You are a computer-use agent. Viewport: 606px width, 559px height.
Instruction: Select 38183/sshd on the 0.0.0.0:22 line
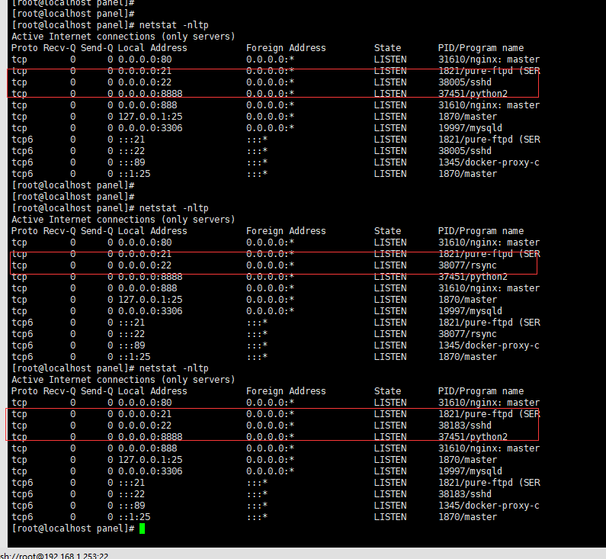[464, 426]
